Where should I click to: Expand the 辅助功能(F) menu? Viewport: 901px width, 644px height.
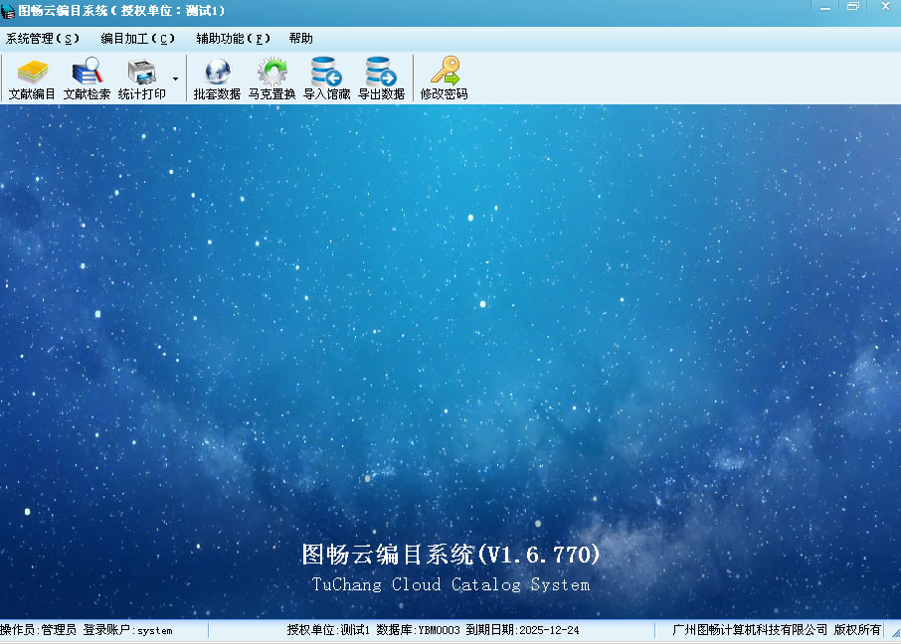point(233,39)
